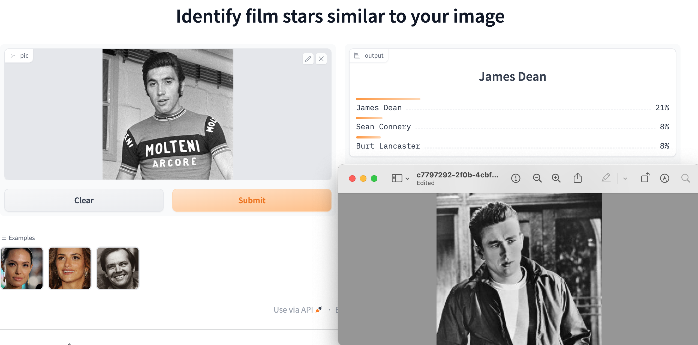Viewport: 698px width, 345px height.
Task: Click the James Dean 21% confidence bar
Action: coord(388,99)
